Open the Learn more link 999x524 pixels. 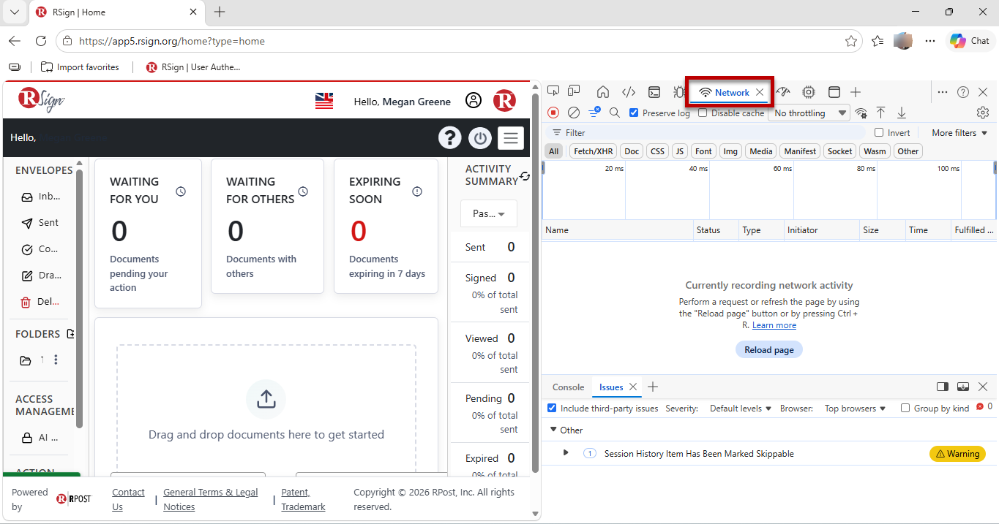774,325
